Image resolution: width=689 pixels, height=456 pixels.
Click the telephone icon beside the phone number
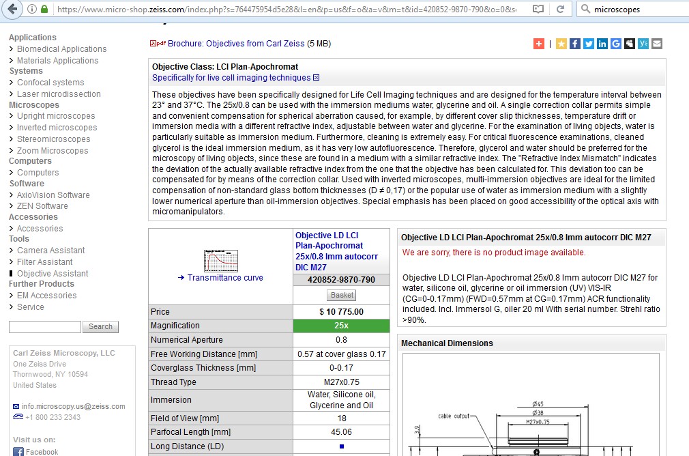click(18, 417)
